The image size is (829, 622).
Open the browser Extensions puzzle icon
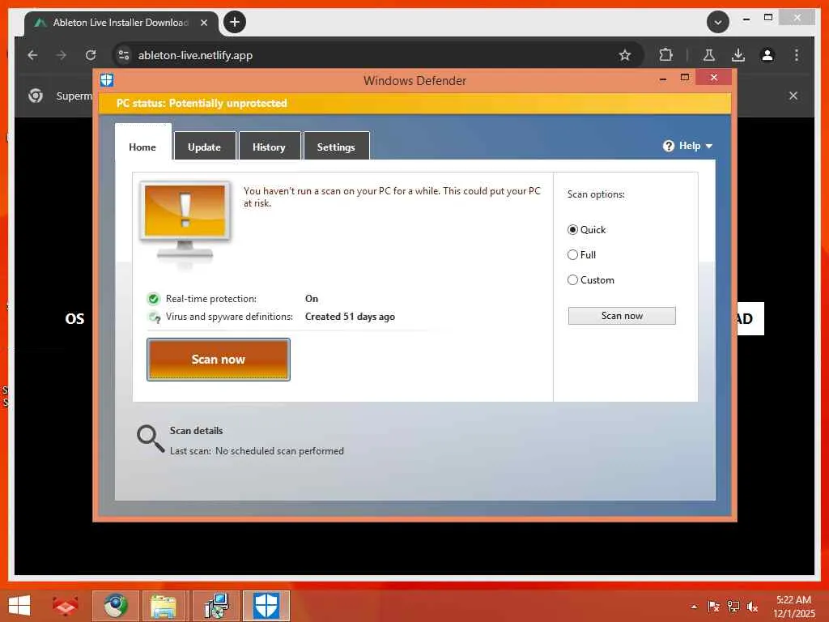666,55
